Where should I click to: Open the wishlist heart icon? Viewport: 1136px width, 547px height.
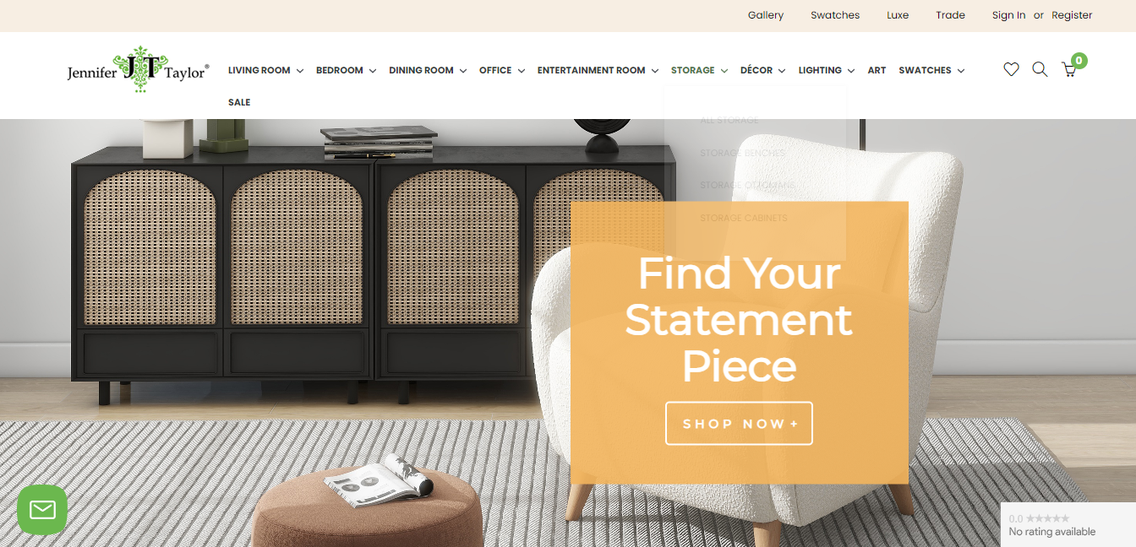tap(1011, 70)
